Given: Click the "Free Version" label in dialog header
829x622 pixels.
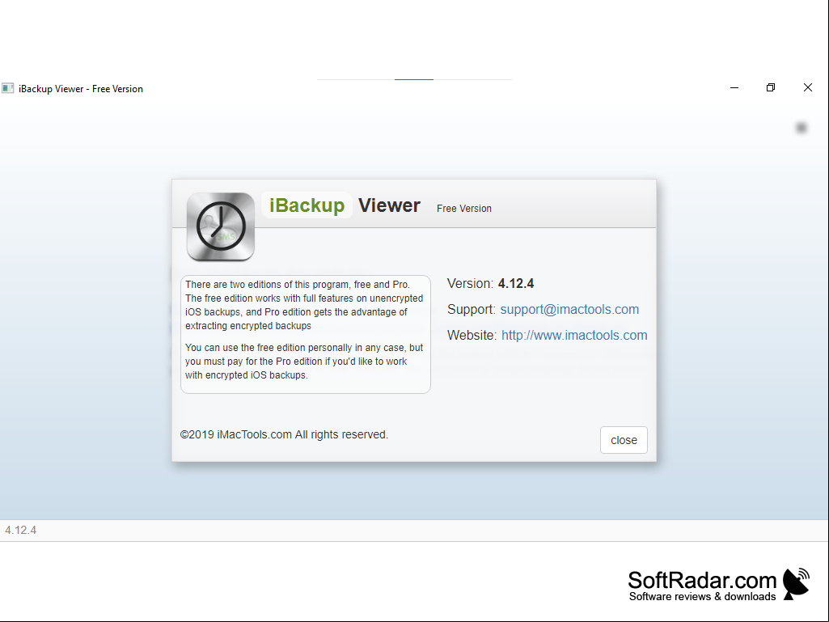Looking at the screenshot, I should coord(464,209).
